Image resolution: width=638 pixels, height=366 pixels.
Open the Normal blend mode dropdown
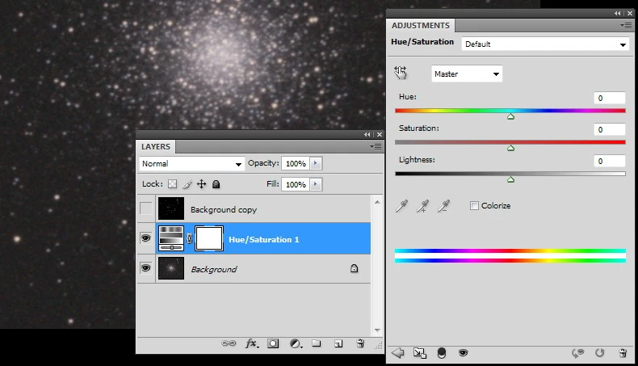(x=191, y=164)
